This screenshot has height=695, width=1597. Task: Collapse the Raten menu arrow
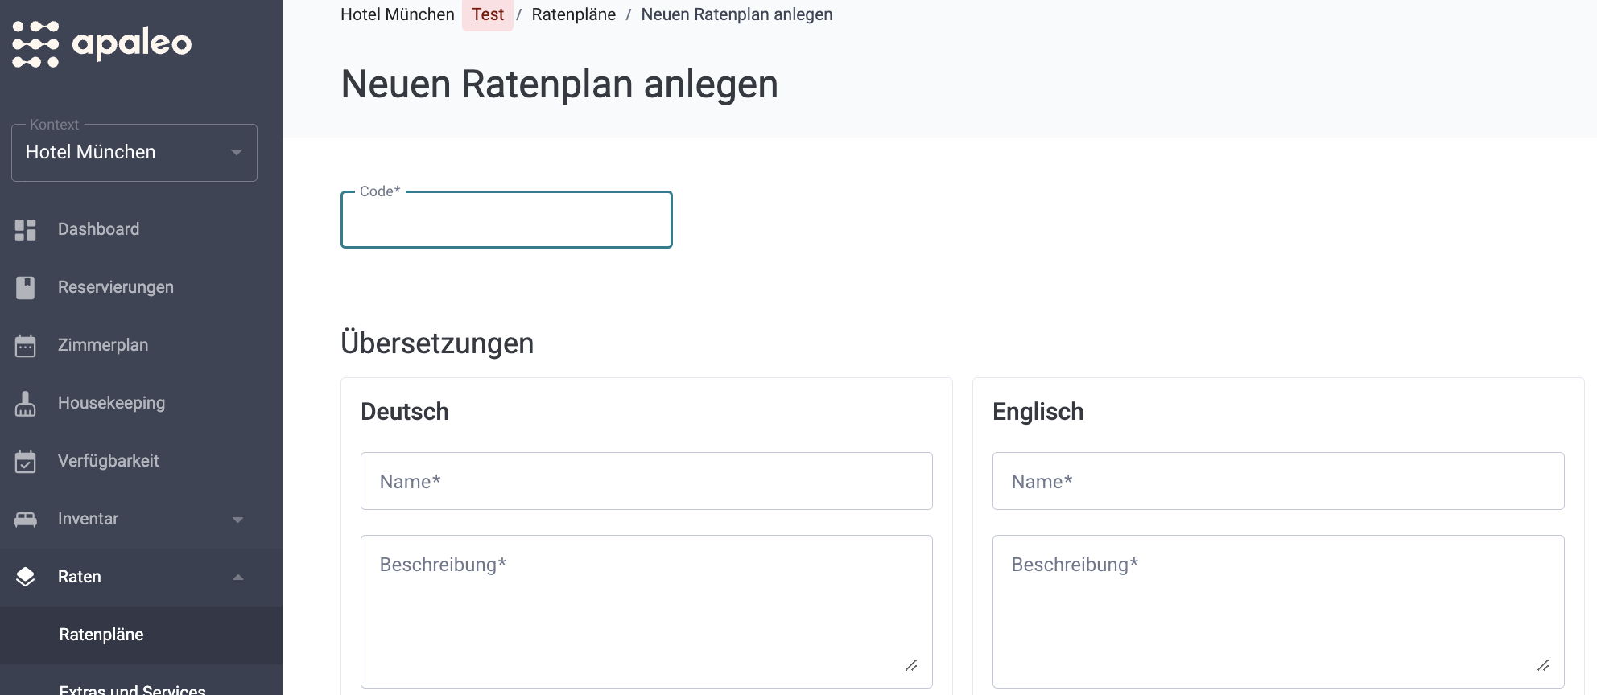click(x=237, y=578)
